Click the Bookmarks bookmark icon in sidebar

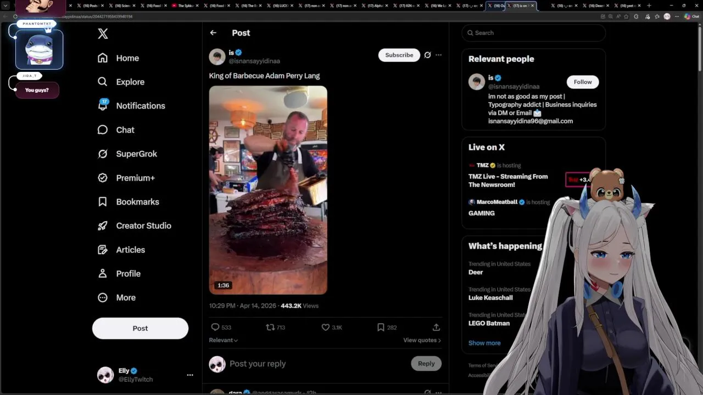point(103,202)
